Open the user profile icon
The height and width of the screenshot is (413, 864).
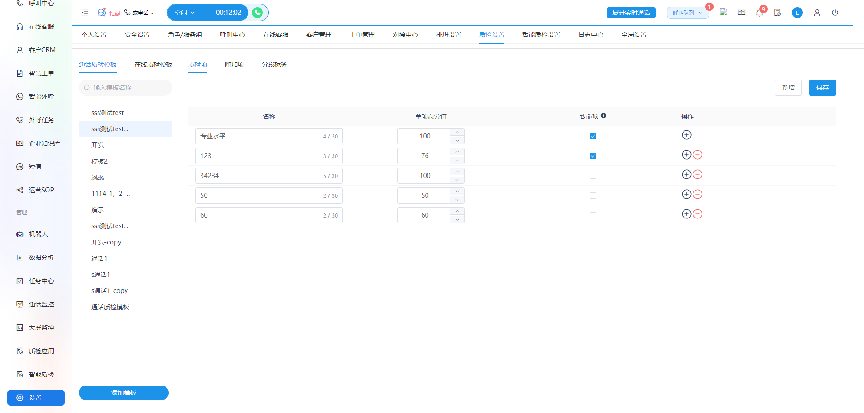tap(817, 13)
